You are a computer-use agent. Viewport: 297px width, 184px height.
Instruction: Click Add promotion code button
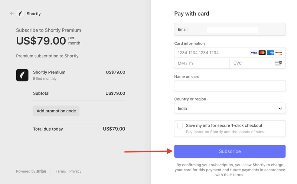point(56,111)
